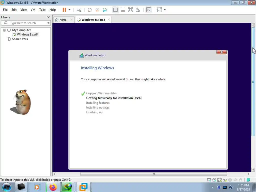Enter full screen mode from the toolbar
256x192 pixels.
(x=130, y=10)
